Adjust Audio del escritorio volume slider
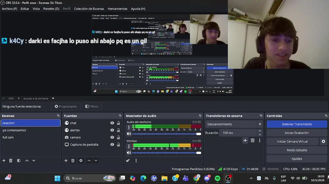The image size is (329, 184). click(167, 134)
